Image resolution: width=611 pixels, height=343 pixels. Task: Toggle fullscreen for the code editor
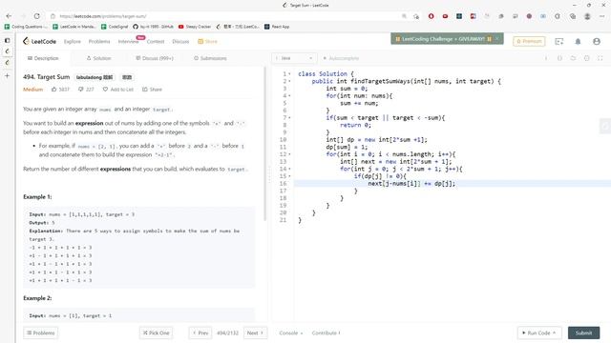click(x=600, y=58)
